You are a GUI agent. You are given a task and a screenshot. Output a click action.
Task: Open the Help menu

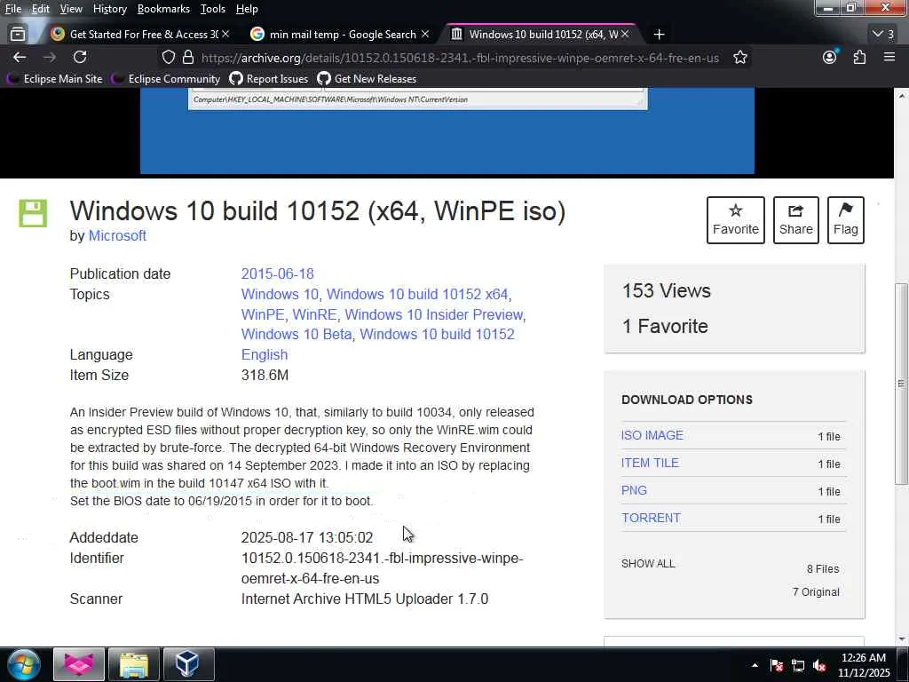tap(247, 9)
